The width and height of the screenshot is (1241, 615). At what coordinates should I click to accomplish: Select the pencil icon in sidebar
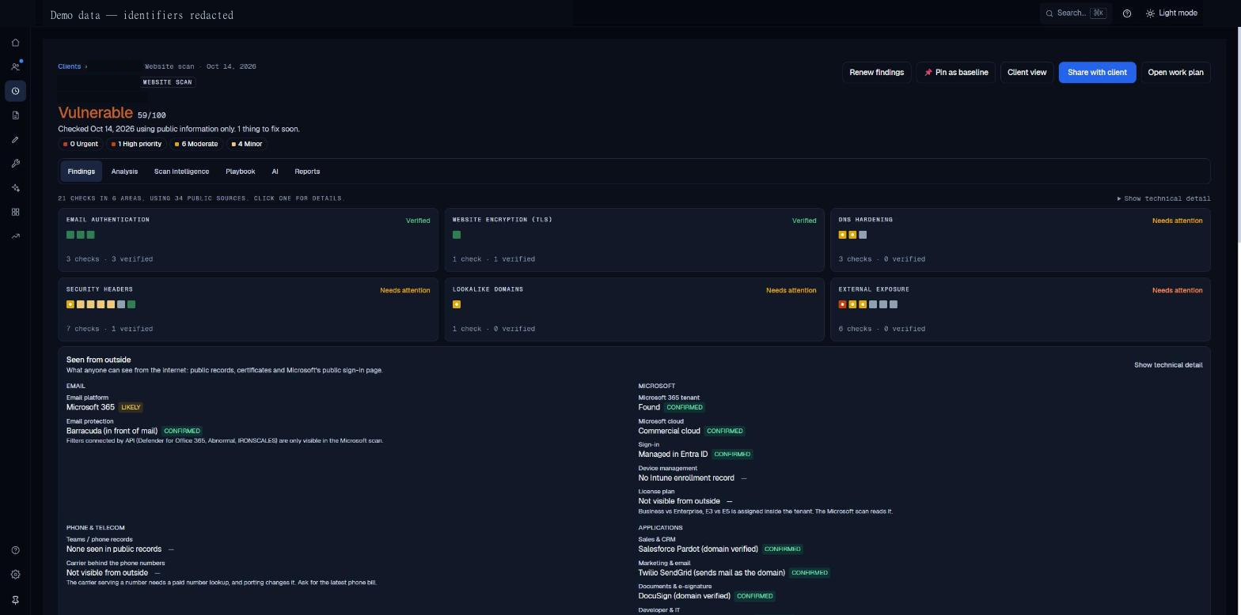[x=15, y=140]
